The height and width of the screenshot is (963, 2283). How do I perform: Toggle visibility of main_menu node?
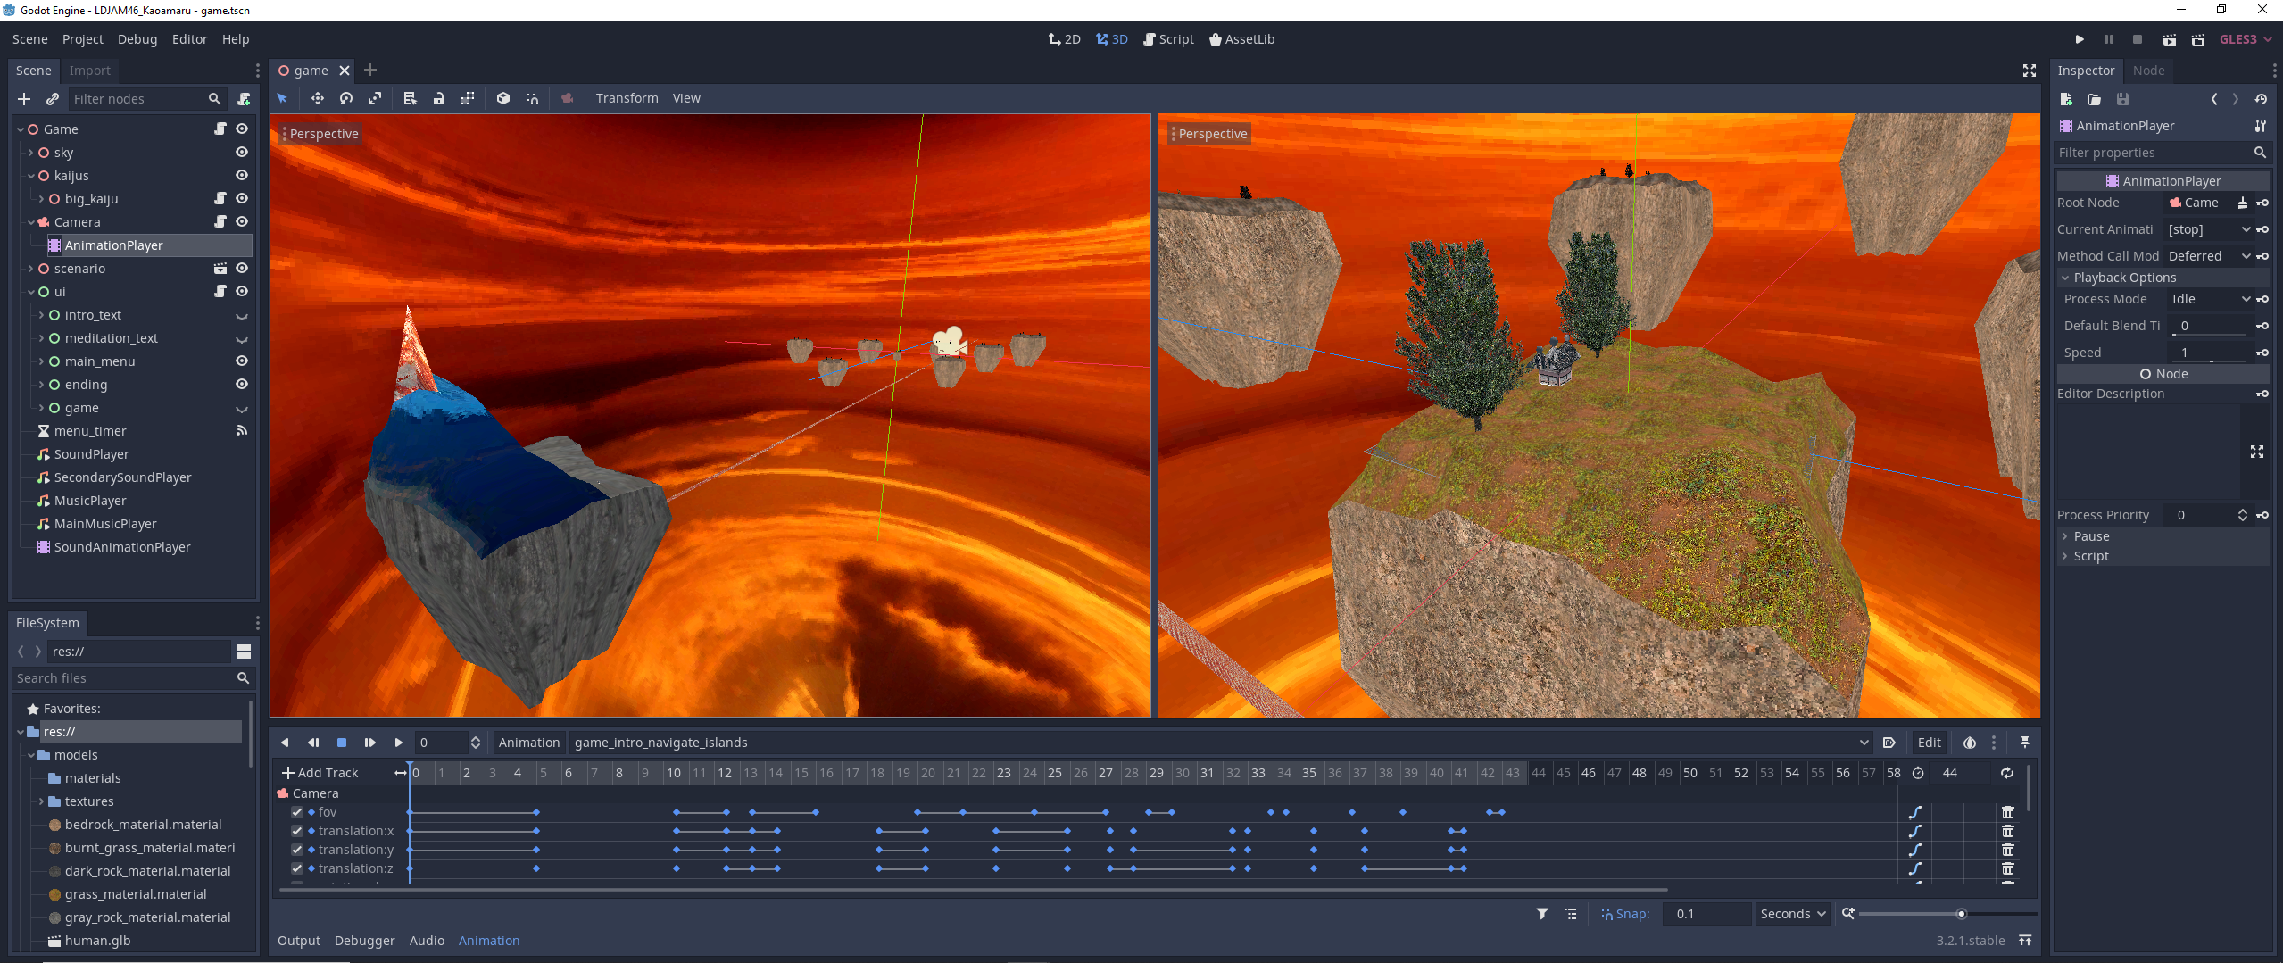(x=242, y=361)
